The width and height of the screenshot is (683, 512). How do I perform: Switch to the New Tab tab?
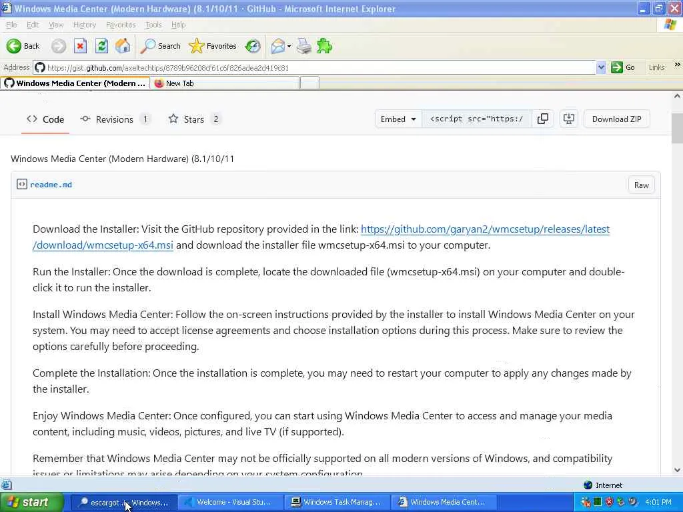(x=225, y=83)
